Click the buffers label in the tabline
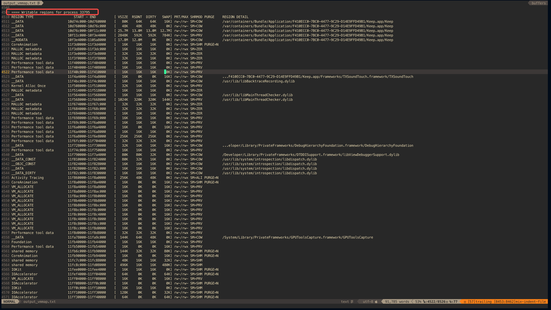551x310 pixels. (x=539, y=3)
